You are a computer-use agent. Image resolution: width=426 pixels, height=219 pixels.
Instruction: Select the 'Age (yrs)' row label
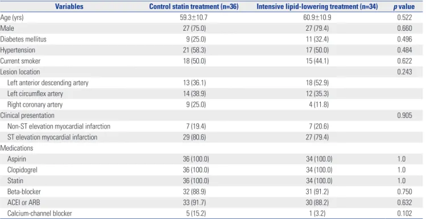click(x=12, y=18)
